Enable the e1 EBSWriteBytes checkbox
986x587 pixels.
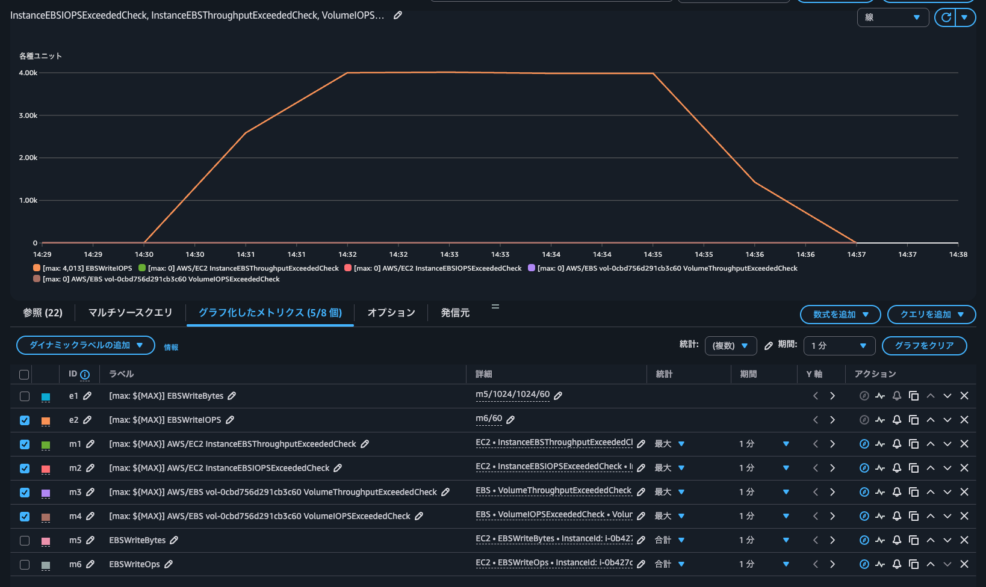[25, 396]
